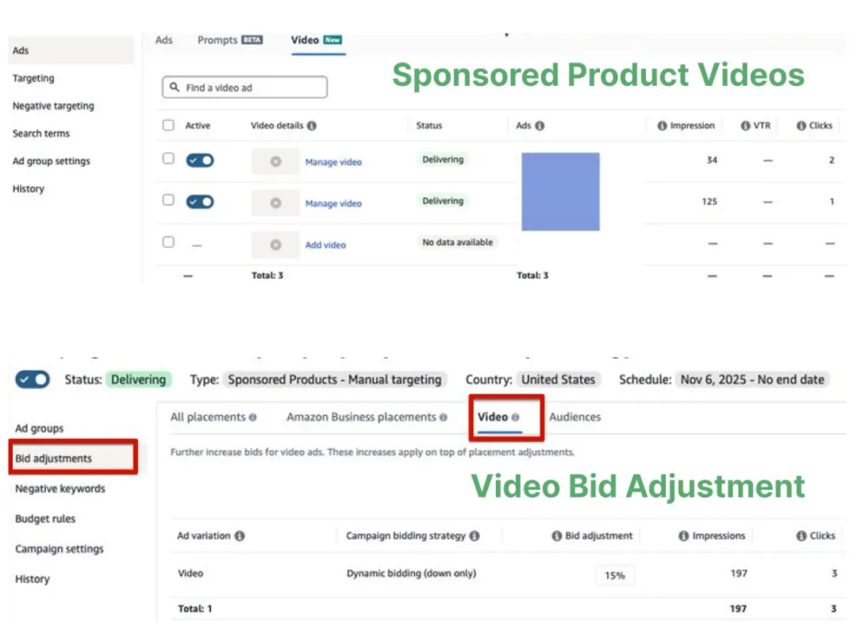
Task: Click info icon before bottom Clicks header
Action: click(x=801, y=536)
